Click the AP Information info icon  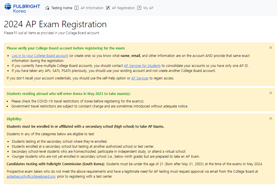pos(77,8)
